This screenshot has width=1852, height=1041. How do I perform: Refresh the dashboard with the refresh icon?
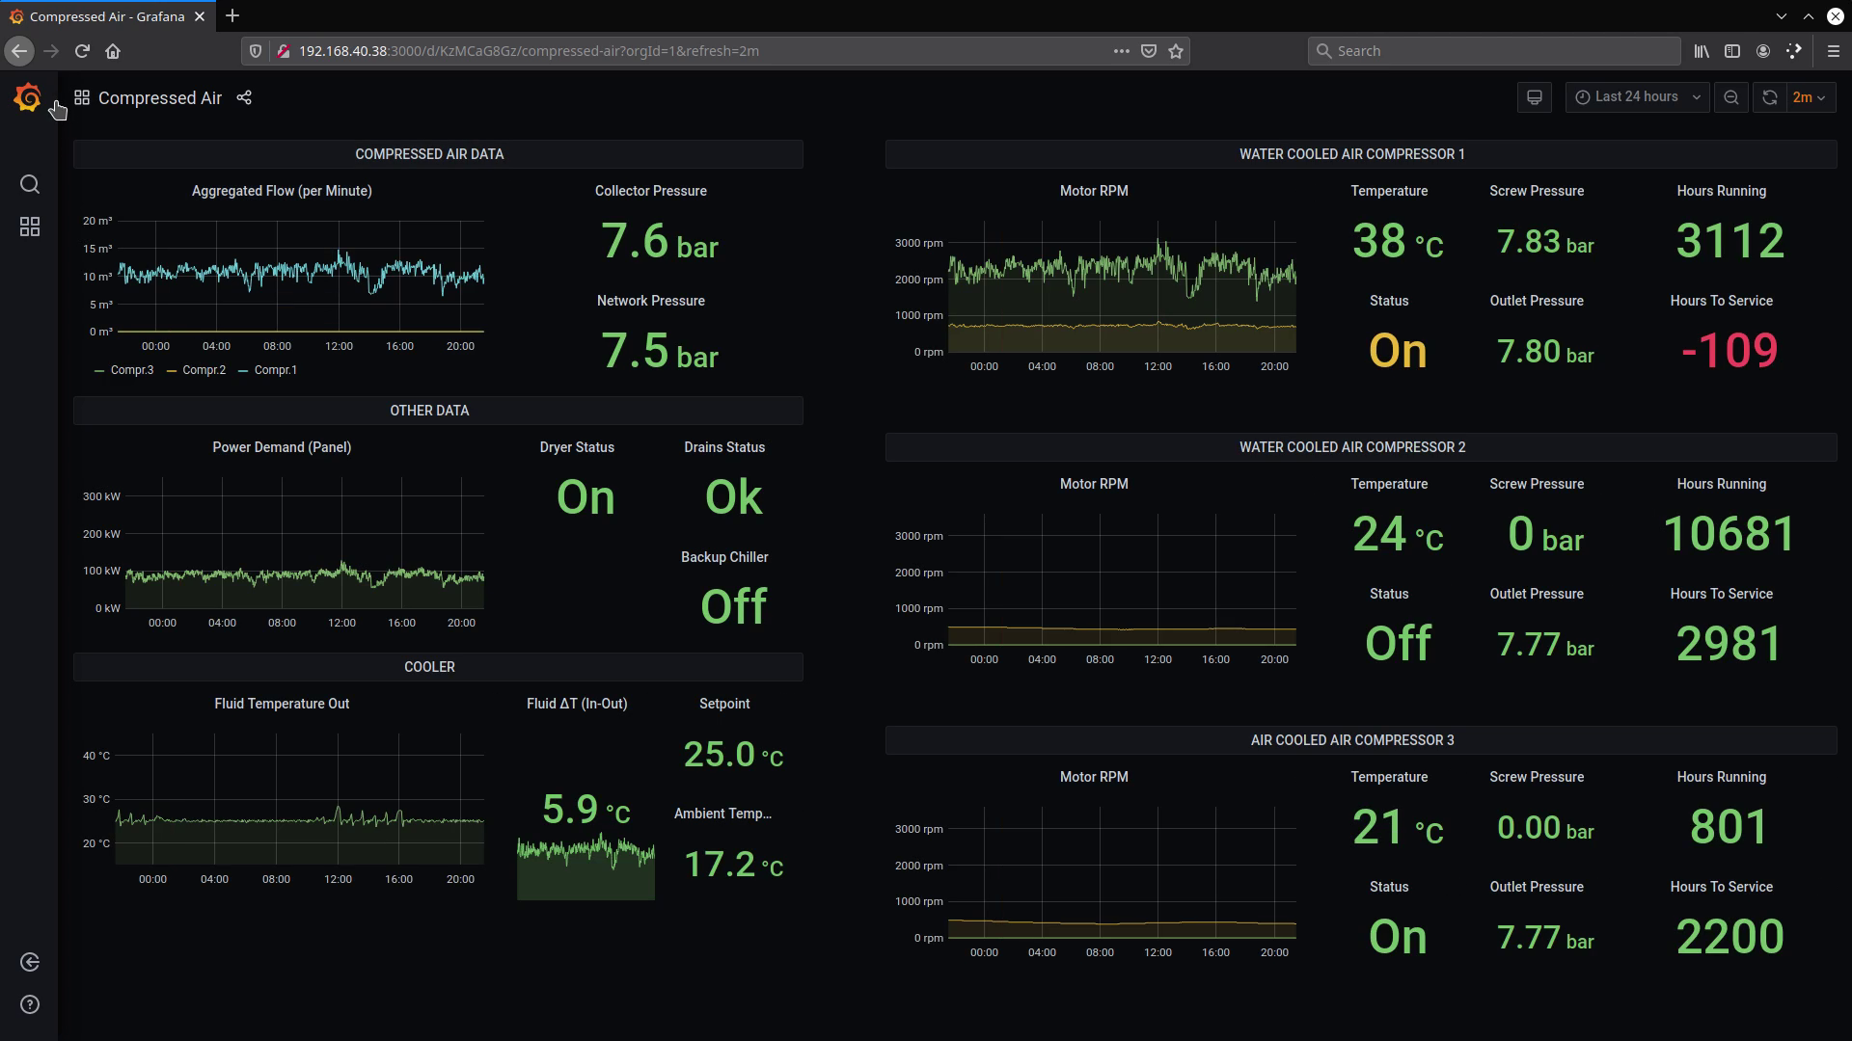[x=1770, y=97]
